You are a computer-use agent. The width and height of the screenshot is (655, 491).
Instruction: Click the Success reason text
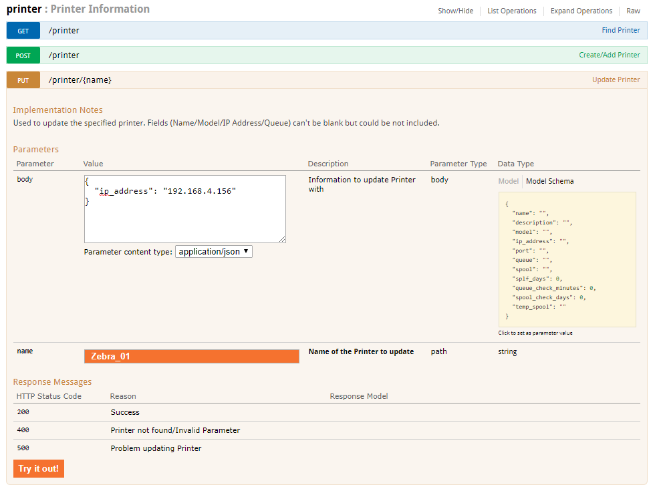pos(125,412)
